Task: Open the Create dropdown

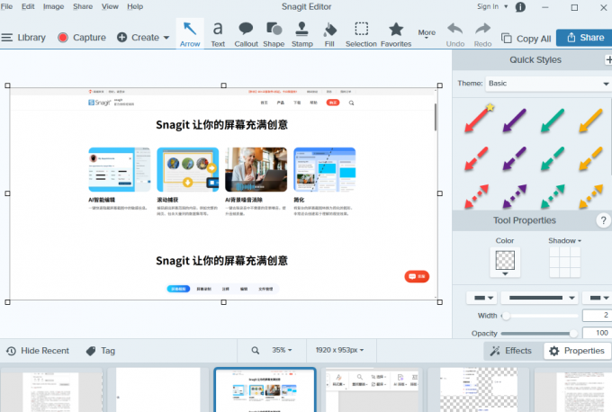Action: coord(143,38)
